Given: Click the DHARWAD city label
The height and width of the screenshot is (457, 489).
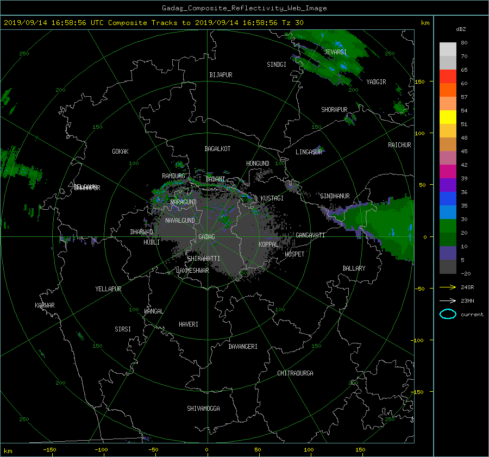Looking at the screenshot, I should 141,232.
